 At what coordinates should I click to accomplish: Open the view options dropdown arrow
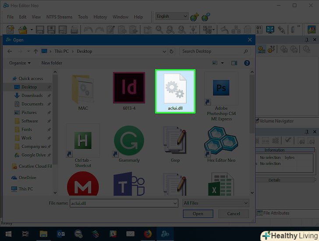click(x=222, y=63)
